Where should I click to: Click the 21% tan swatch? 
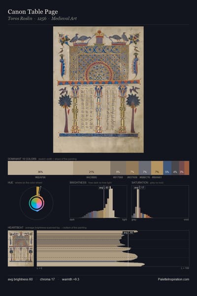(92, 168)
